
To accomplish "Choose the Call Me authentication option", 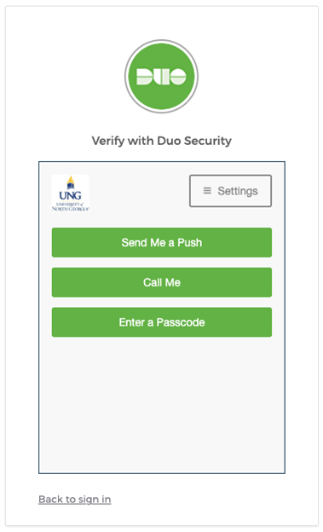I will point(162,282).
